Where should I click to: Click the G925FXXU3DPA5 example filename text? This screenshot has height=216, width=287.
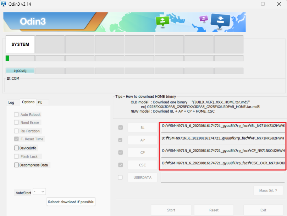click(x=203, y=107)
